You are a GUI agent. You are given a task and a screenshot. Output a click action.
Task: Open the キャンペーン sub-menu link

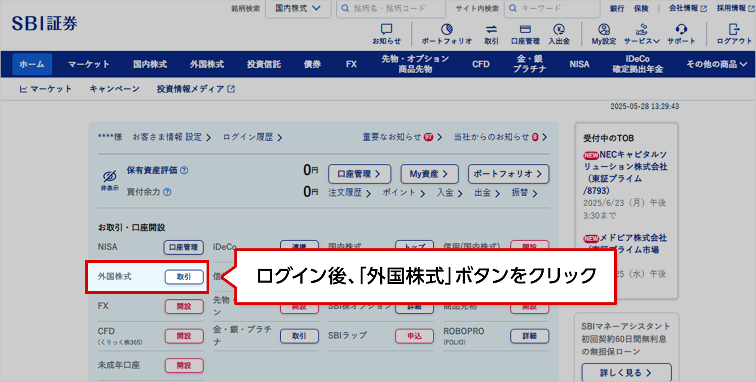(114, 89)
